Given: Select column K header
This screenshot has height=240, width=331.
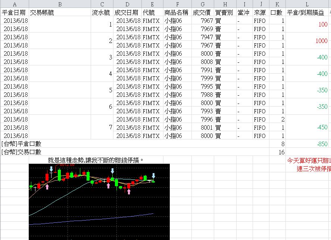Looking at the screenshot, I should [278, 4].
